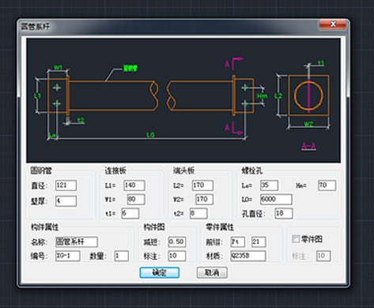Click the t2 field showing 8
The height and width of the screenshot is (308, 374).
198,213
